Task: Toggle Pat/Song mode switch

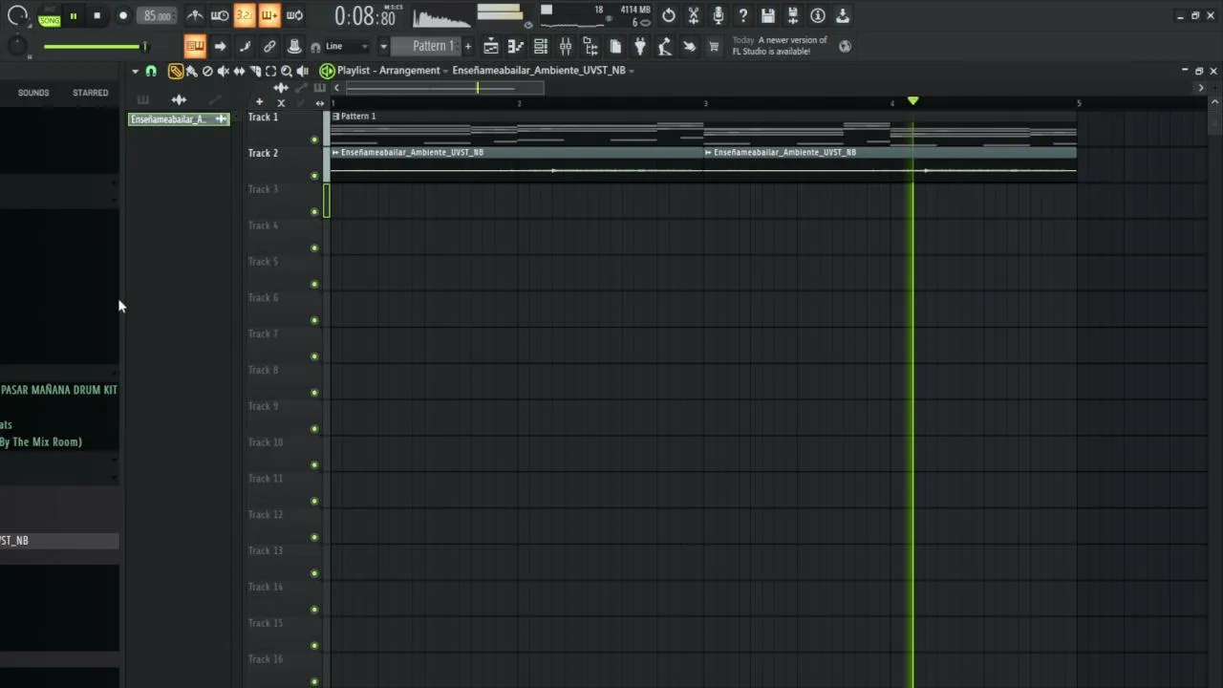Action: 48,15
